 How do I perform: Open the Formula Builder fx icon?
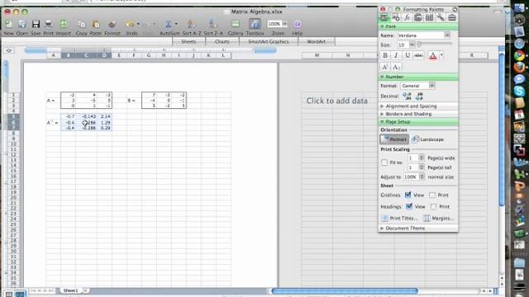coord(407,17)
